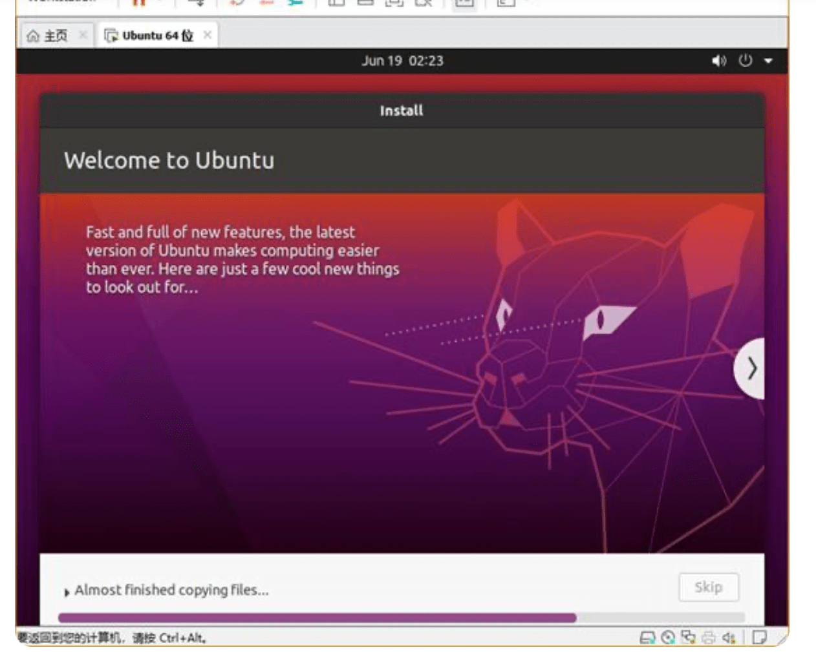Image resolution: width=816 pixels, height=654 pixels.
Task: Click the volume speaker icon in Ubuntu top bar
Action: click(x=719, y=61)
